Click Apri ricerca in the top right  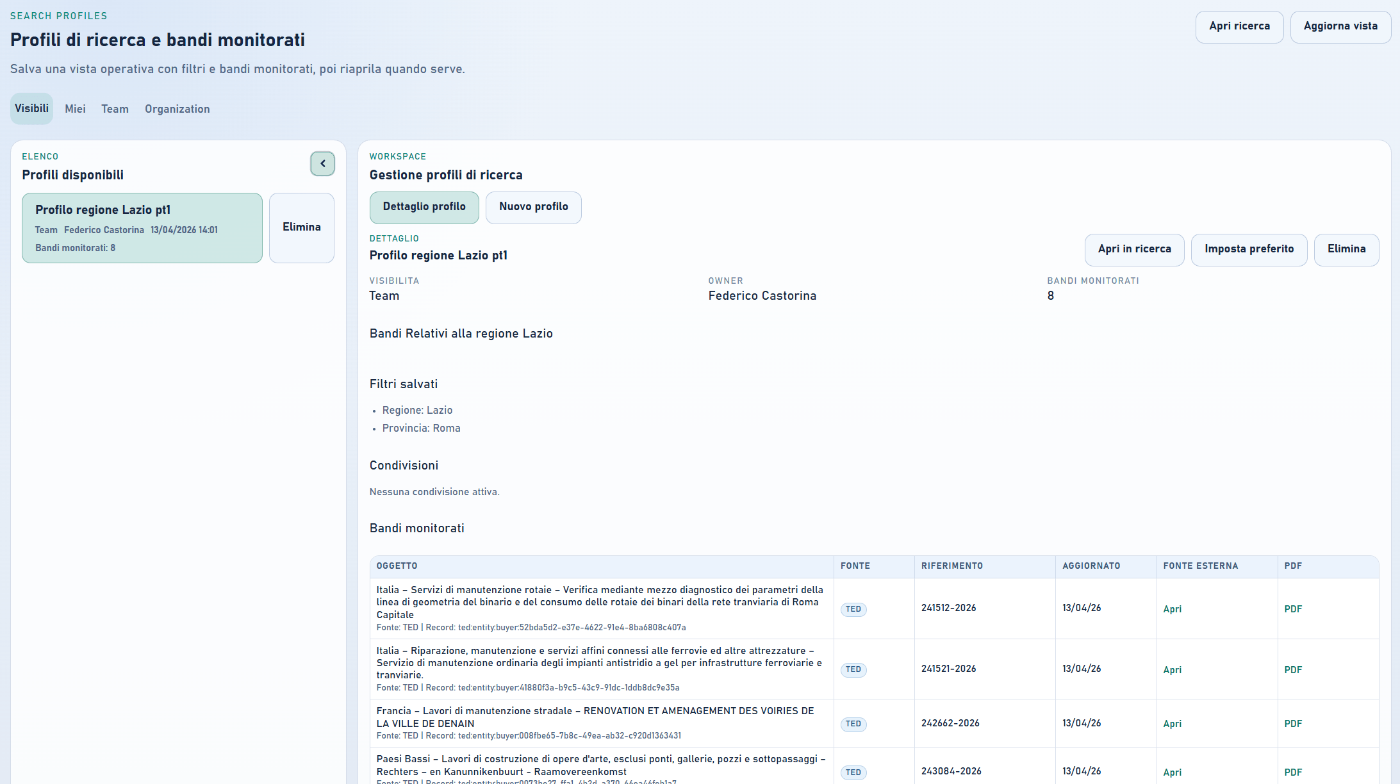pyautogui.click(x=1239, y=27)
